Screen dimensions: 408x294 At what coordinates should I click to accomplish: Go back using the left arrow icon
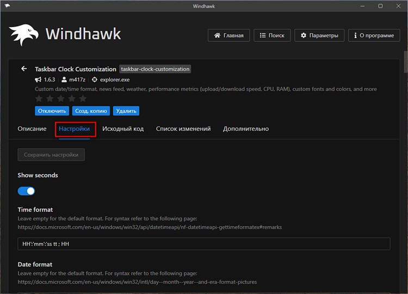point(24,68)
